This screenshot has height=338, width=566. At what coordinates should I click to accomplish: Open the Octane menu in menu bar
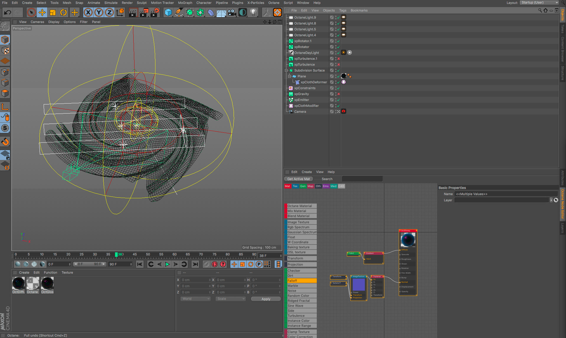(274, 3)
